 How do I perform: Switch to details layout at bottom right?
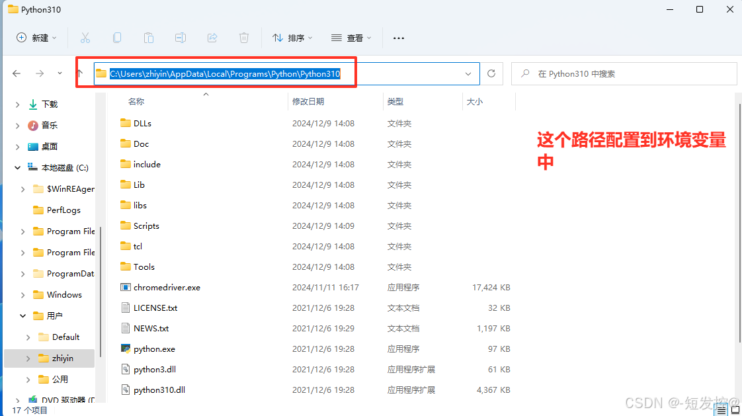722,410
